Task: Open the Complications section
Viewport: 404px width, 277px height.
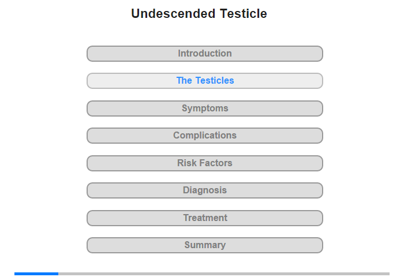Action: coord(205,136)
